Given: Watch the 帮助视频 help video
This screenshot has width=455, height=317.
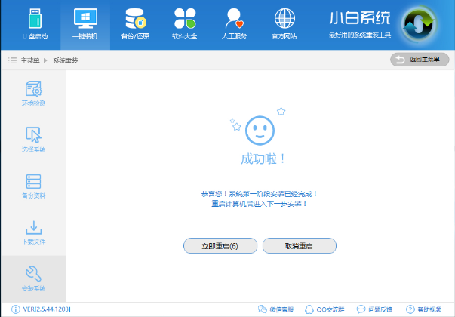Looking at the screenshot, I should pyautogui.click(x=424, y=309).
